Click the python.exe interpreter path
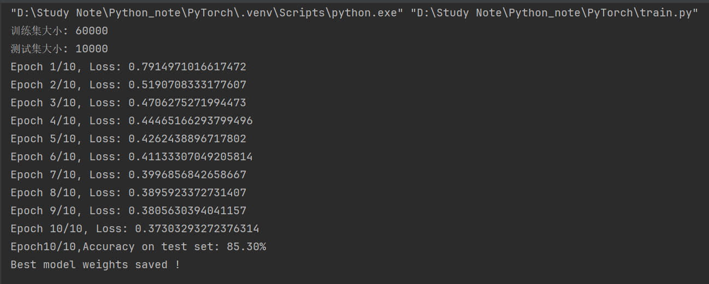 pyautogui.click(x=207, y=13)
